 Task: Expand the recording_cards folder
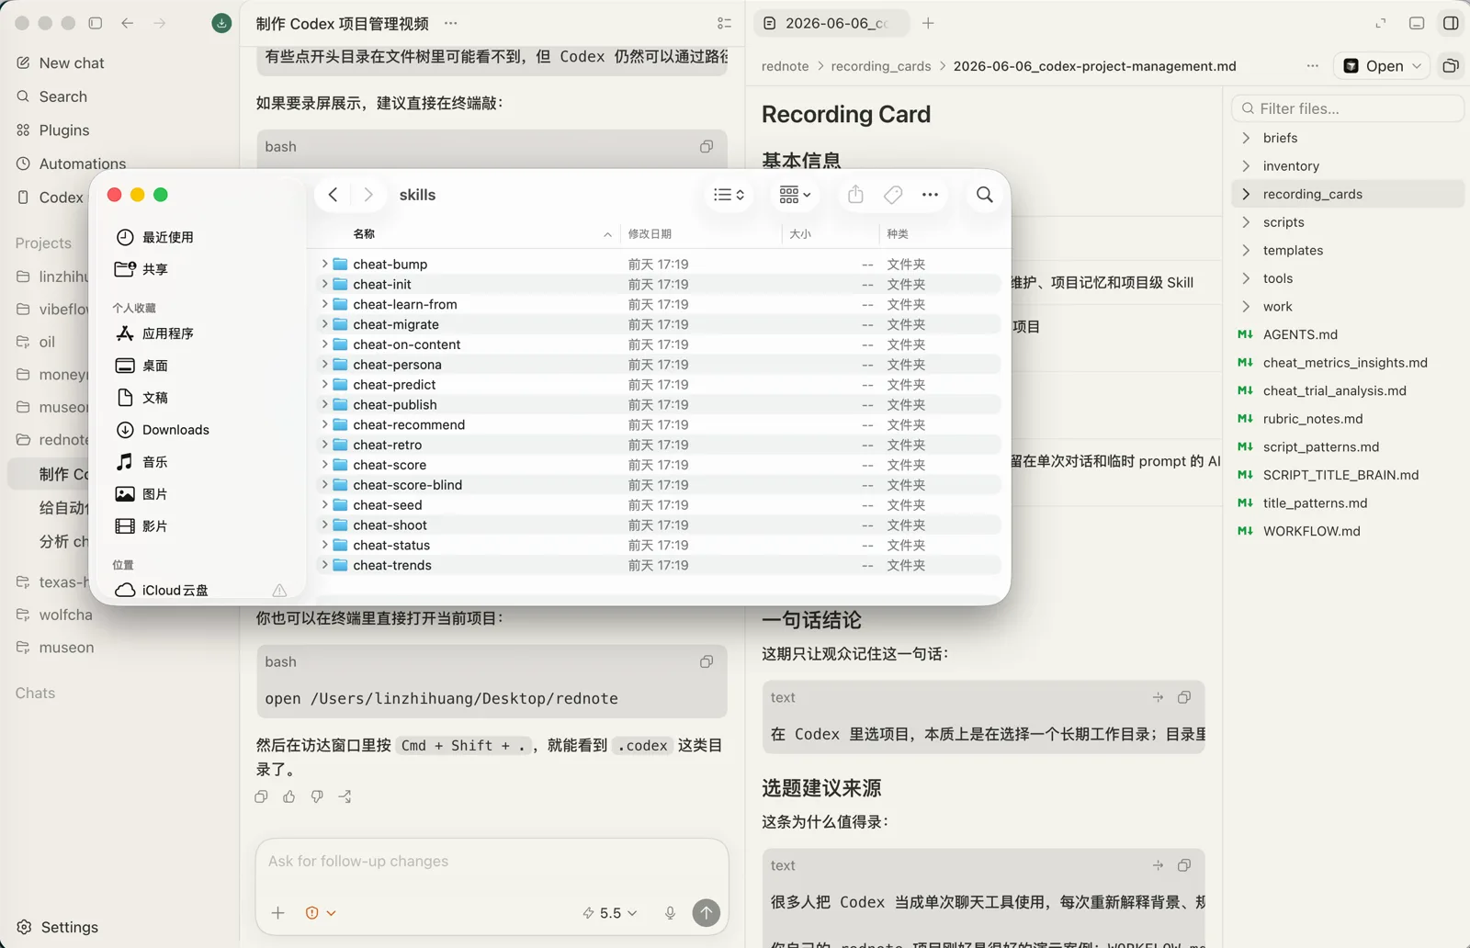1247,194
